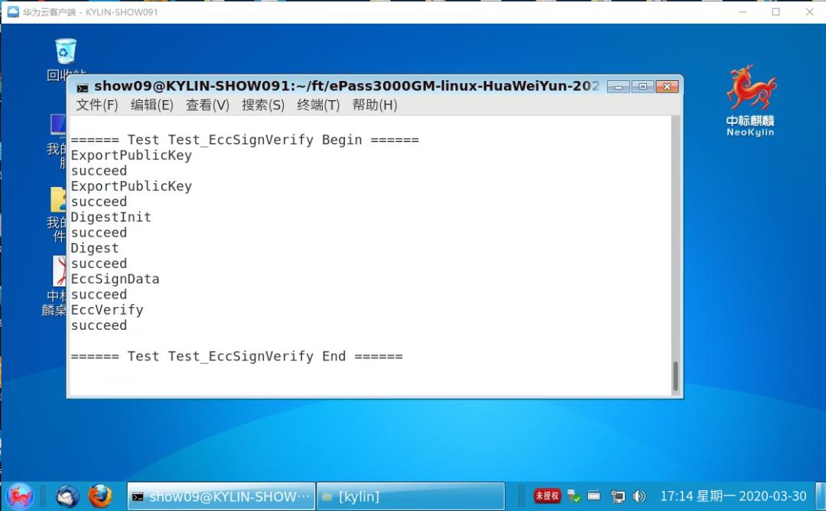This screenshot has height=511, width=826.
Task: Open the network connection tray icon
Action: click(x=618, y=496)
